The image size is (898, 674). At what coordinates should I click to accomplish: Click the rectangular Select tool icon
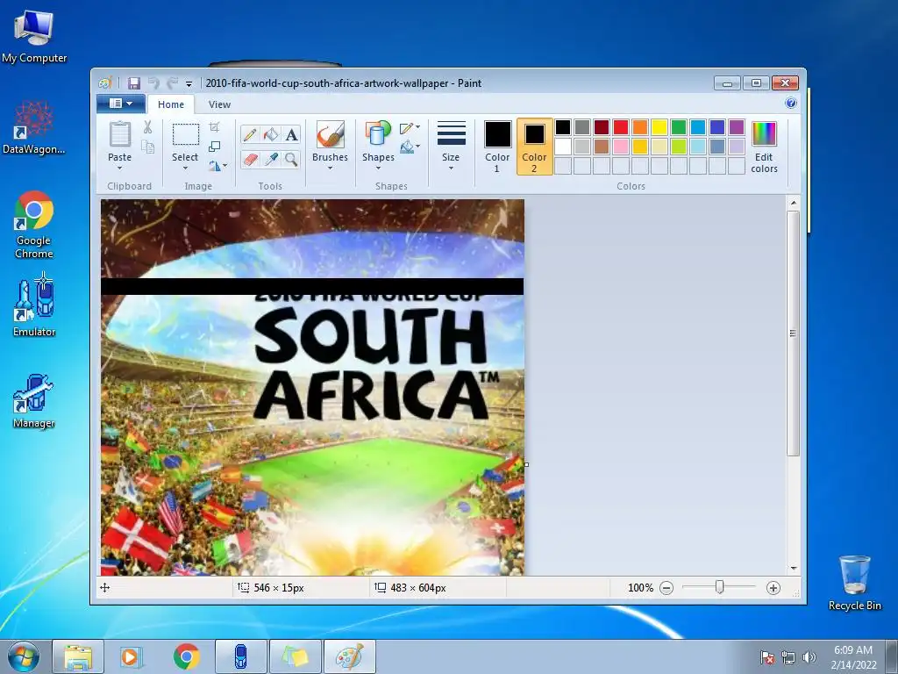186,134
